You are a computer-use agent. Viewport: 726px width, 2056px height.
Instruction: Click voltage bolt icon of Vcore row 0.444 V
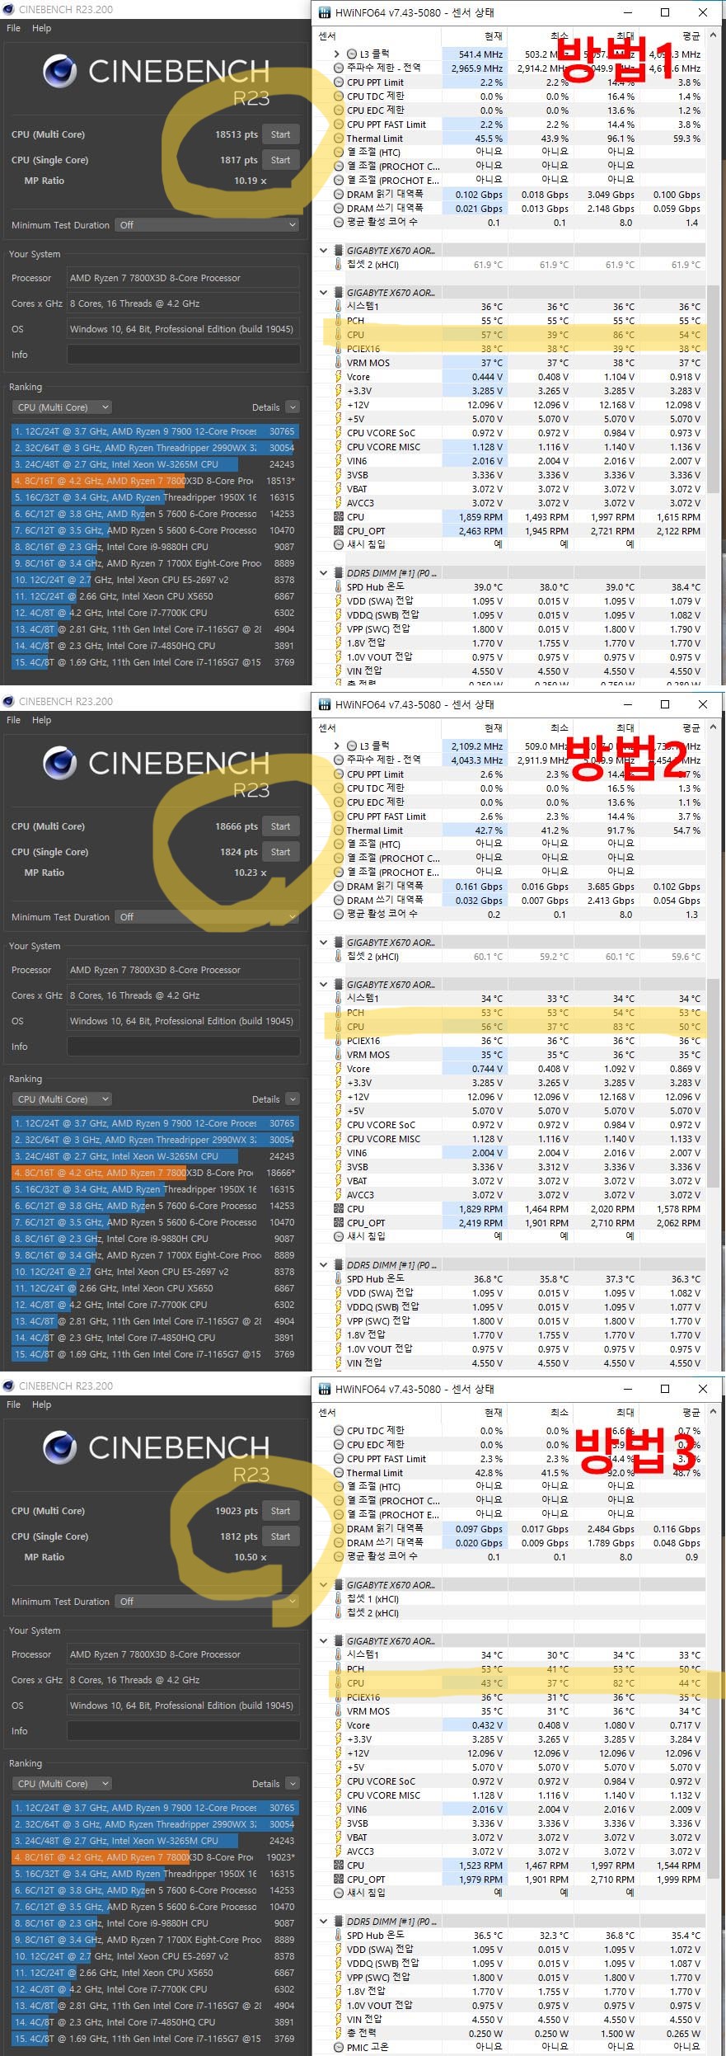(338, 377)
